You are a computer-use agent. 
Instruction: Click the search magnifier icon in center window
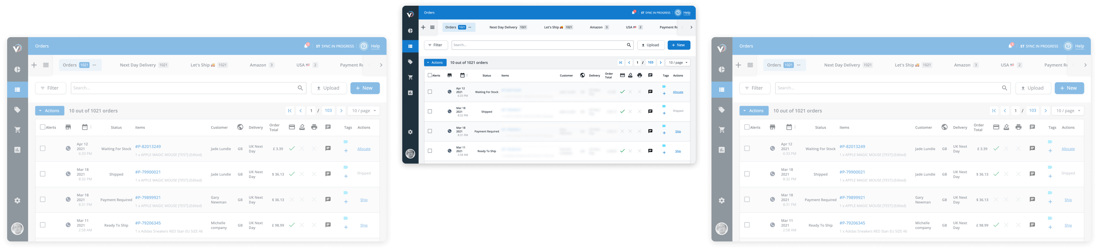[x=629, y=45]
